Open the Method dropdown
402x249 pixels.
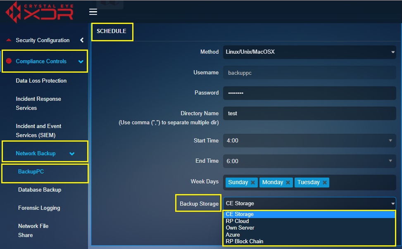pos(309,52)
